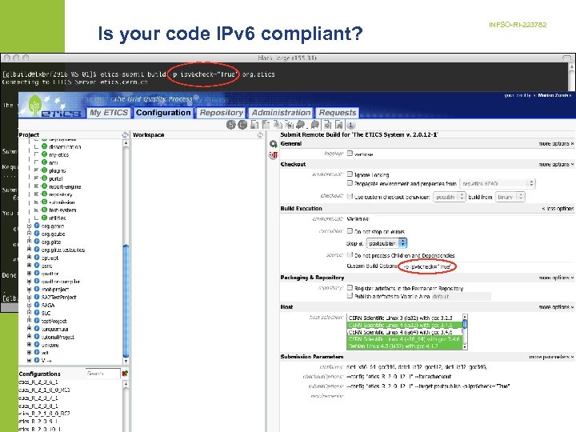The image size is (576, 432).
Task: Go to the Administration tab
Action: (x=281, y=113)
